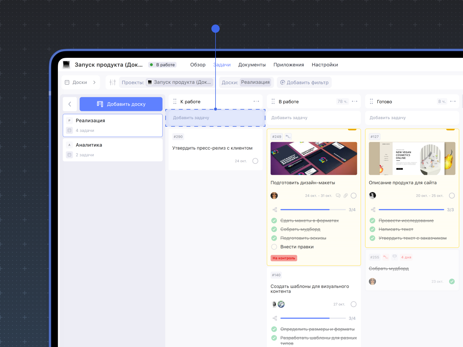
Task: Check the Внести правки subtask
Action: click(x=274, y=247)
